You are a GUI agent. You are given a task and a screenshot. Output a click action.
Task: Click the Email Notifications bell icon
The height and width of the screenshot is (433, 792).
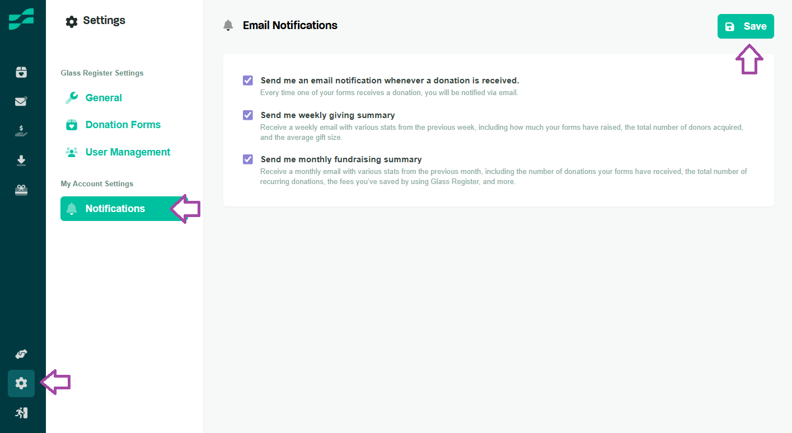tap(228, 25)
